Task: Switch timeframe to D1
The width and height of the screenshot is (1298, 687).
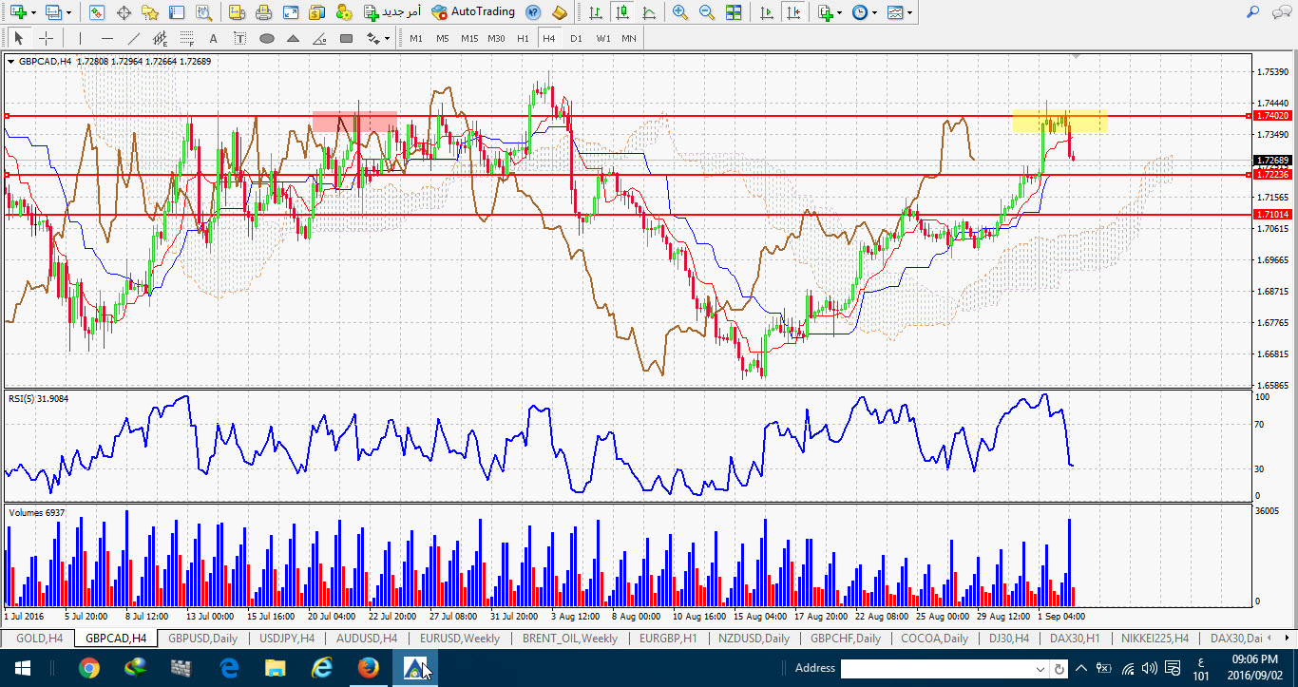Action: [x=576, y=38]
